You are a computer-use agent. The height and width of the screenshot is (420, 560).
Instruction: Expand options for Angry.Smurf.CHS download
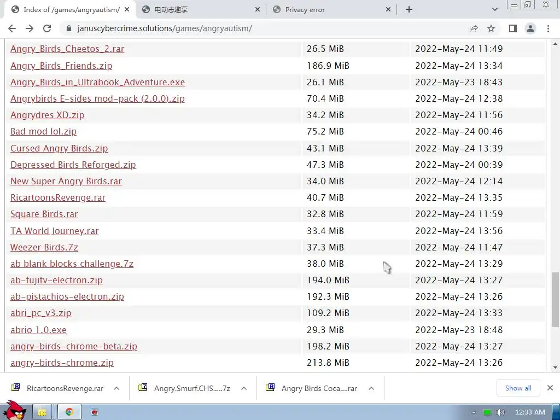click(244, 388)
